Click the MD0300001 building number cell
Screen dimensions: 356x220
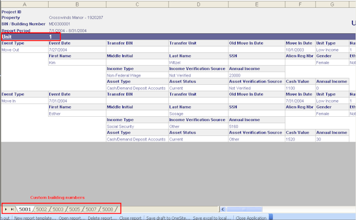click(x=59, y=24)
